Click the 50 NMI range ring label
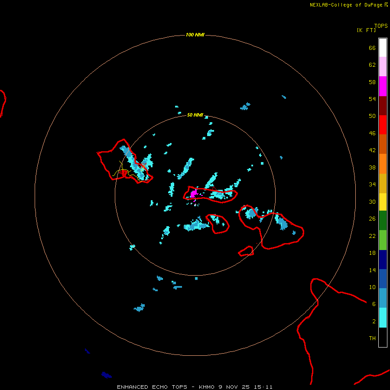390x390 pixels. coord(195,115)
